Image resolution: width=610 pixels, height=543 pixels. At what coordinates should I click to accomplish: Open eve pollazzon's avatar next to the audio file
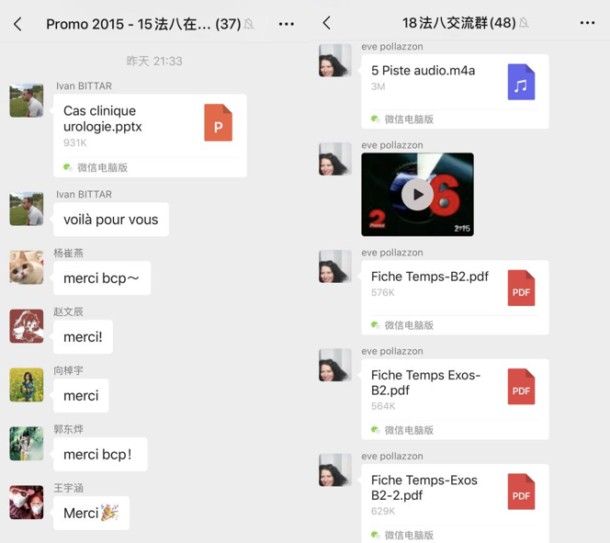coord(335,61)
